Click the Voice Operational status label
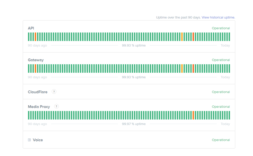 point(221,140)
